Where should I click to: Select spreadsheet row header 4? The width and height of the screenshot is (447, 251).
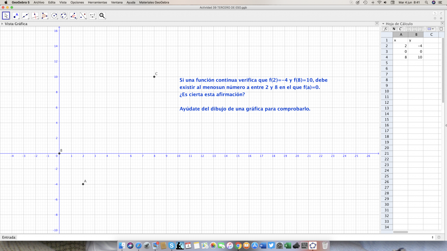(x=387, y=57)
